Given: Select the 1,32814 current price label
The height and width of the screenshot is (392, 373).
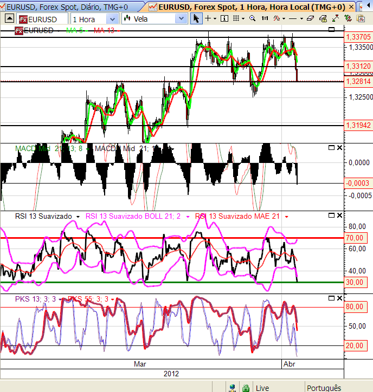Looking at the screenshot, I should (x=358, y=81).
